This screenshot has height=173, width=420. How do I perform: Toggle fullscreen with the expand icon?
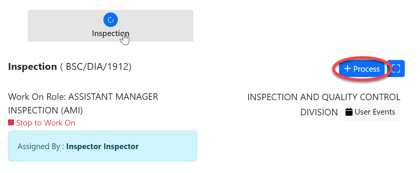click(x=396, y=69)
